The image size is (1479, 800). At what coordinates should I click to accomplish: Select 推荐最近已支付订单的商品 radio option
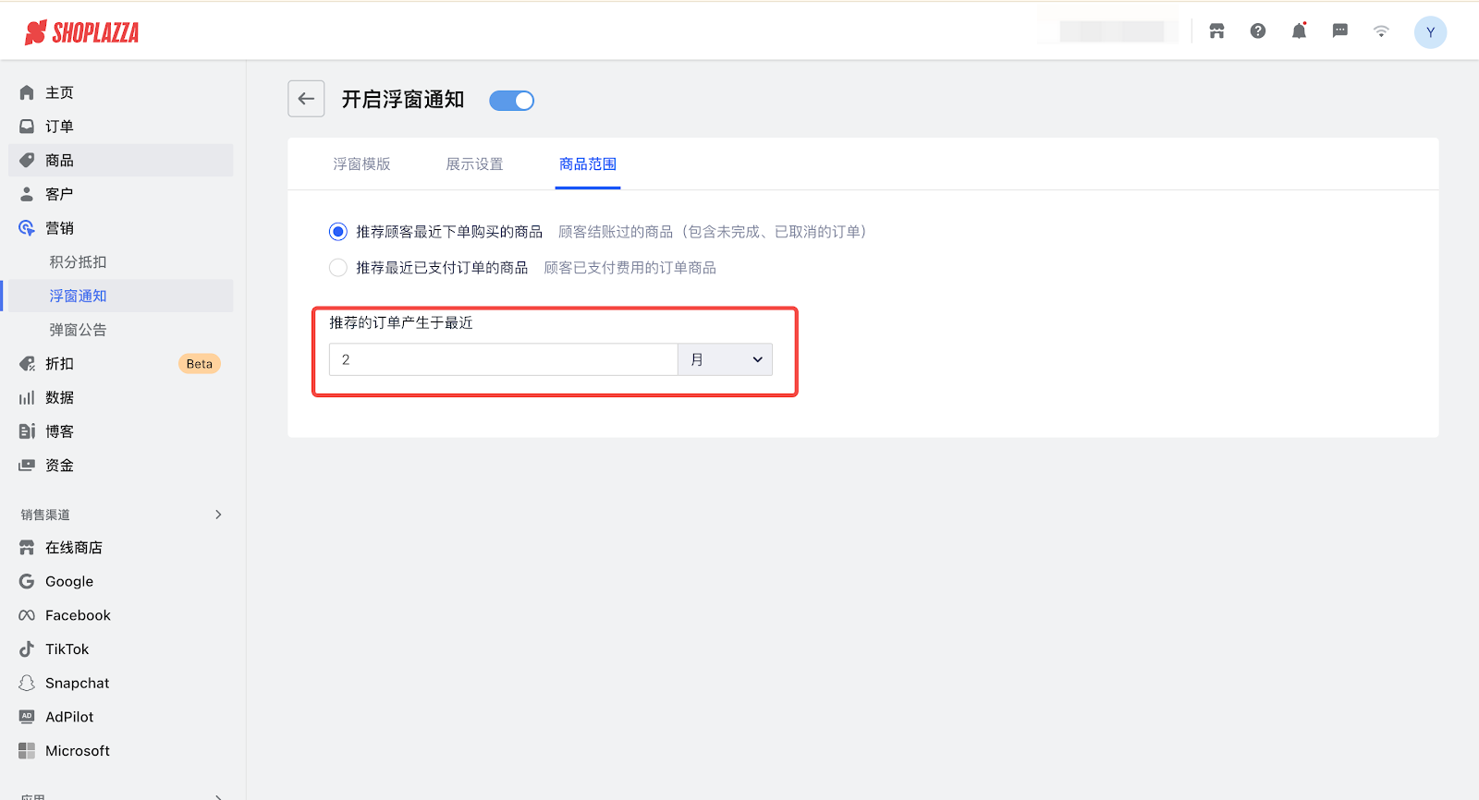tap(338, 268)
